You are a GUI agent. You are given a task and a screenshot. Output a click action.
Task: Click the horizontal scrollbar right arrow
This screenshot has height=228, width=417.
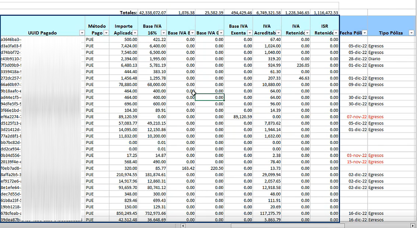pos(412,226)
